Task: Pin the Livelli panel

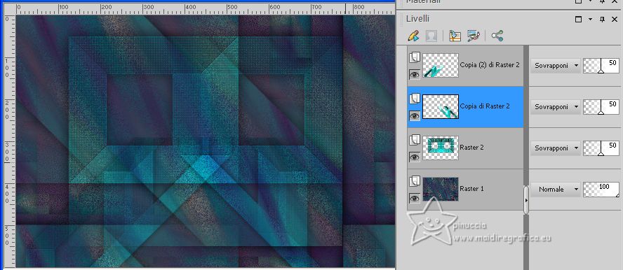Action: click(602, 19)
